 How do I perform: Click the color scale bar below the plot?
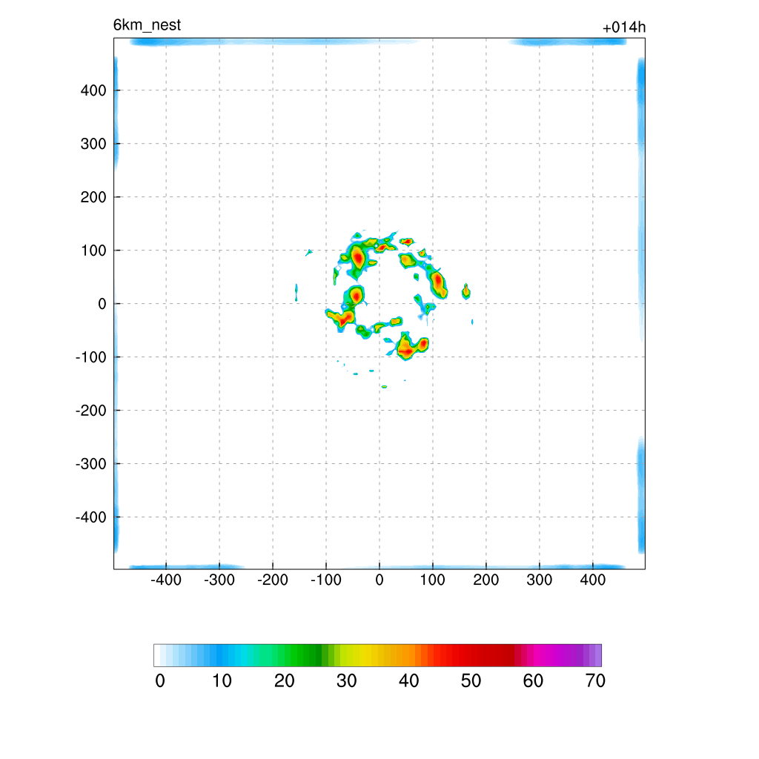pos(377,655)
